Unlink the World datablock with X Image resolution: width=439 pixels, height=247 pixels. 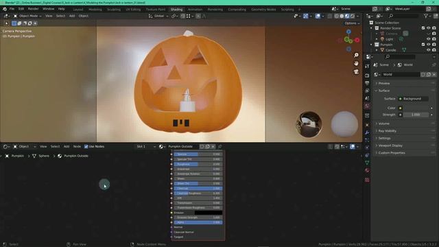click(434, 75)
